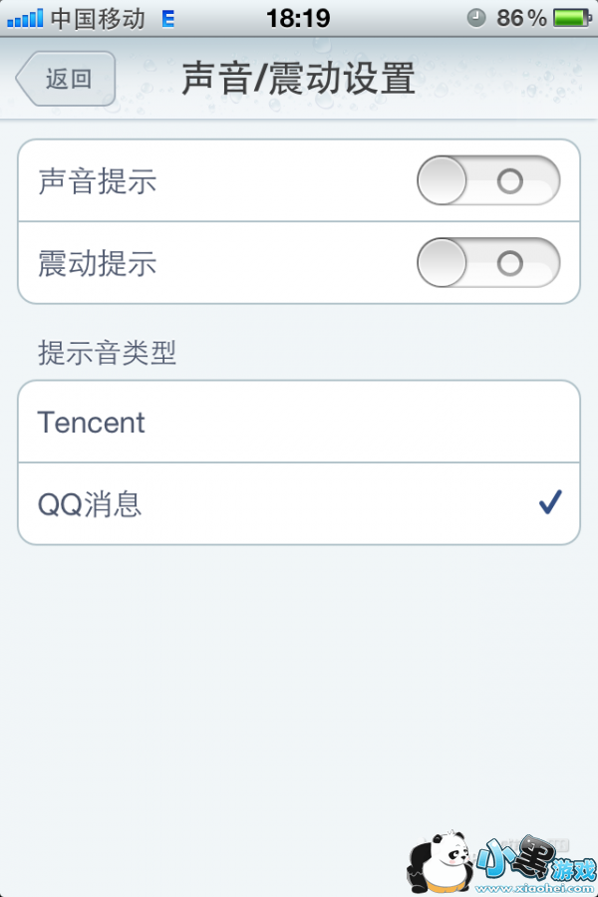Tap the 86% battery percentage
This screenshot has height=897, width=598.
pos(521,18)
